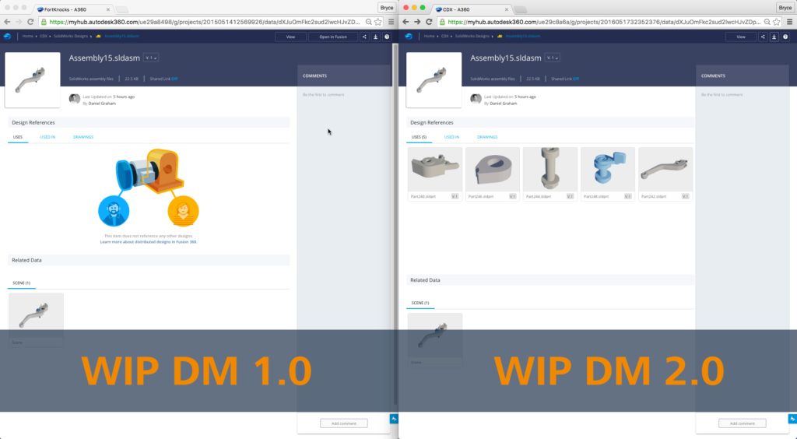Switch to USED IN tab in FortKnocks window
797x439 pixels.
(47, 137)
